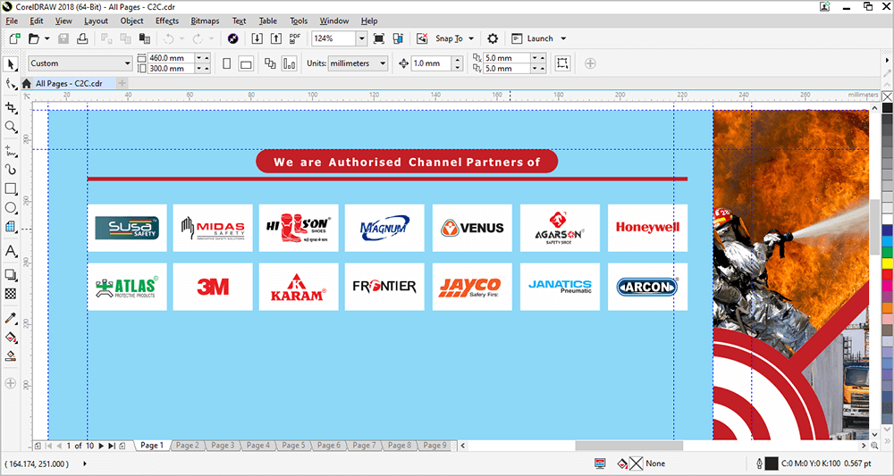Click the black outline color swatch
The image size is (894, 476).
pos(772,463)
